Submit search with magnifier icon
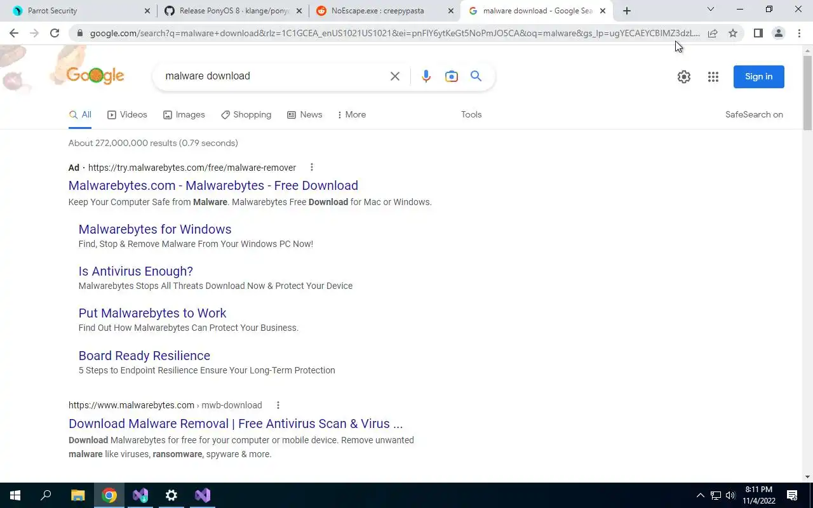 pyautogui.click(x=476, y=76)
